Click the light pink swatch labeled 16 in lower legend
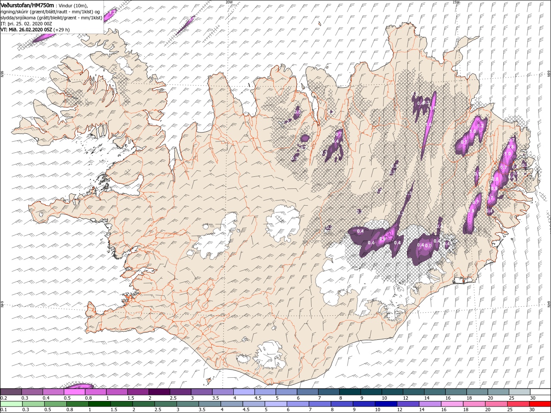551x413 pixels. point(452,404)
